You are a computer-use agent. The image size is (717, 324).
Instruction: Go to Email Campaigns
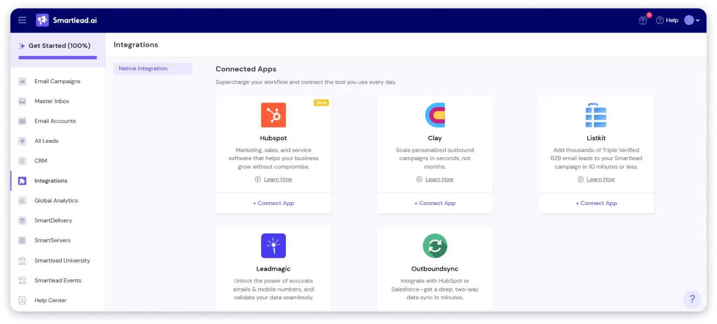[57, 81]
